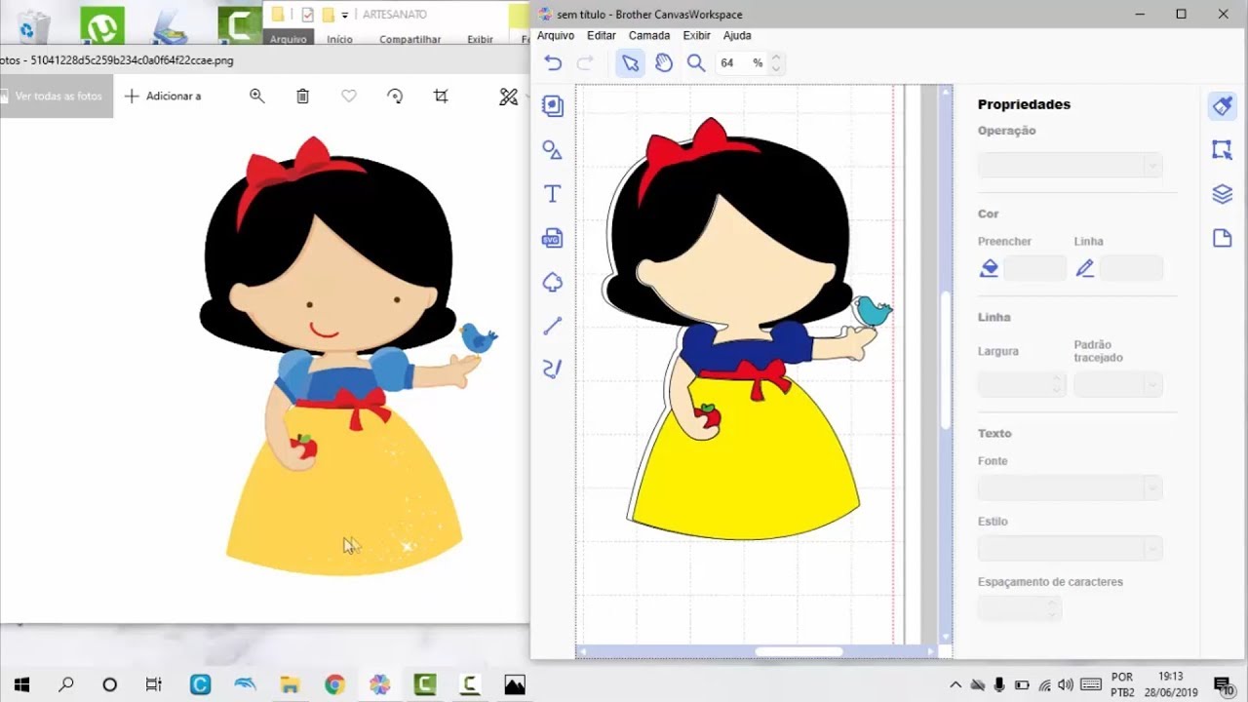Click the Linha stroke color swatch
This screenshot has width=1248, height=702.
click(1131, 268)
